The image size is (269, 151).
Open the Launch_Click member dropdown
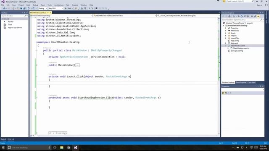188,16
